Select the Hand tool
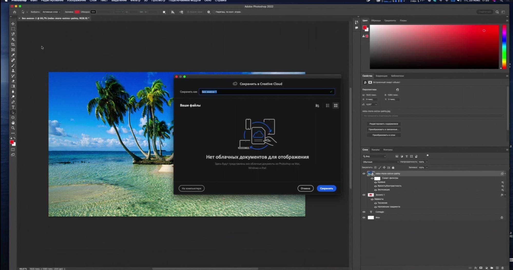 tap(13, 123)
